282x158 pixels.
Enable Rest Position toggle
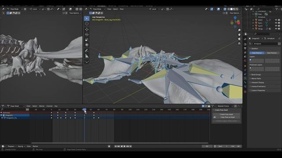click(x=272, y=53)
